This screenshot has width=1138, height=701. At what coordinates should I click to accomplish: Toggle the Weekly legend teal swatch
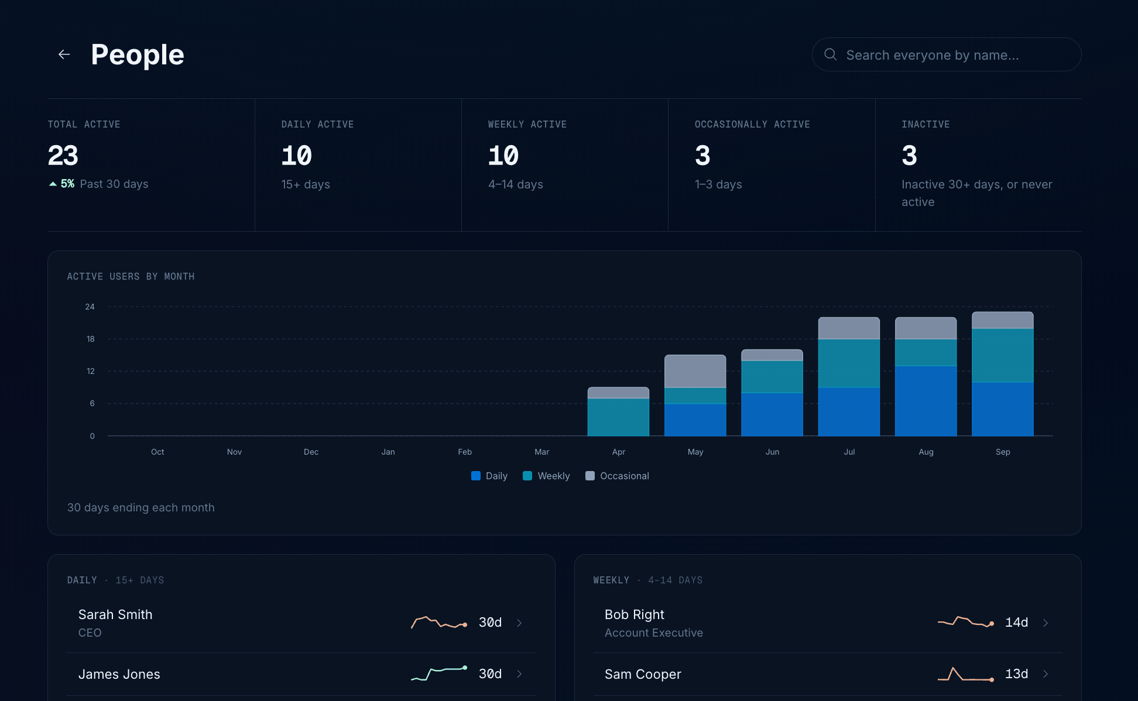coord(527,476)
